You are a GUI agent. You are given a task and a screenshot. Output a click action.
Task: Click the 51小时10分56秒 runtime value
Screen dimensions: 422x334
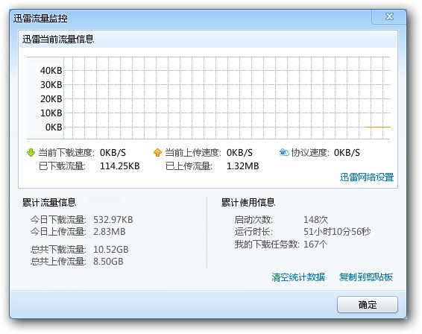337,231
